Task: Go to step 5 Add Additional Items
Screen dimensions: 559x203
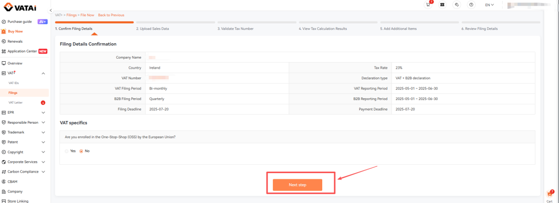Action: (x=399, y=29)
